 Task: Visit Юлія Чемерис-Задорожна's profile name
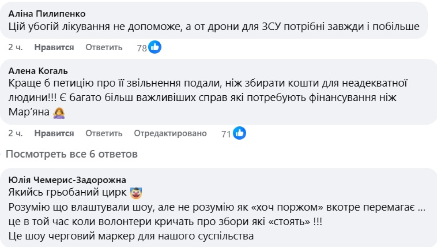tap(67, 180)
